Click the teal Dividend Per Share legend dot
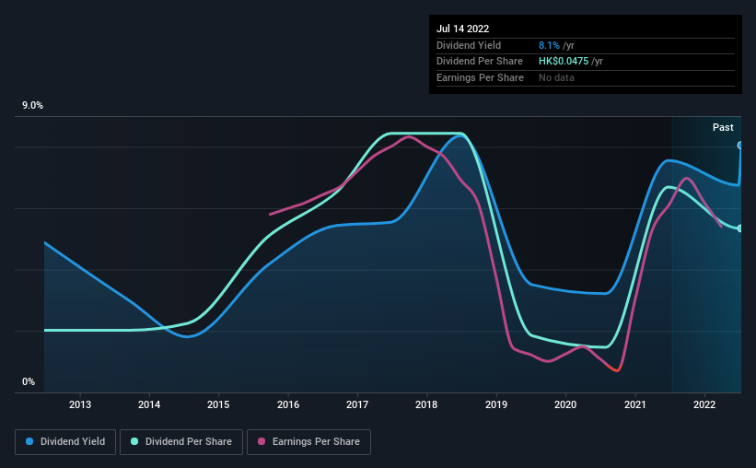This screenshot has width=756, height=468. coord(134,441)
